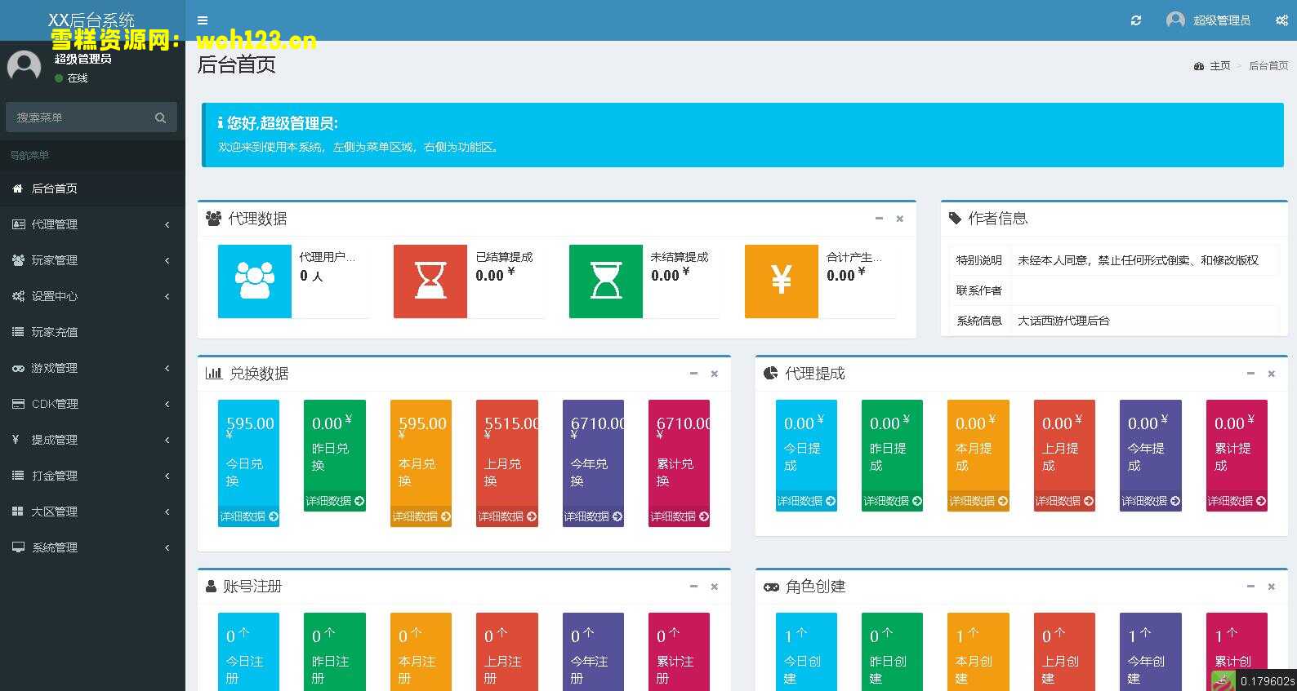Collapse the 兑换数据 panel
1297x691 pixels.
693,374
